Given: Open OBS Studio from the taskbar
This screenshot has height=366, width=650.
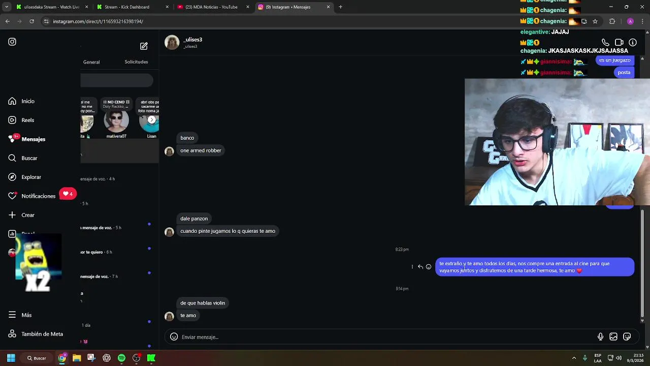Looking at the screenshot, I should [136, 358].
